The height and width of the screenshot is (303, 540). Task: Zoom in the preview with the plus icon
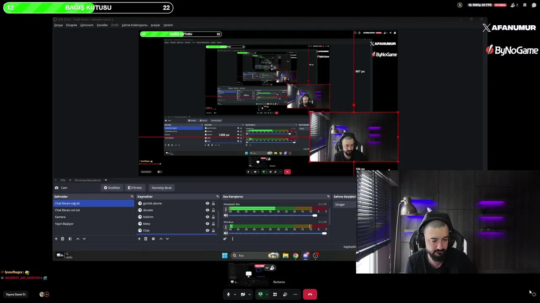70,180
